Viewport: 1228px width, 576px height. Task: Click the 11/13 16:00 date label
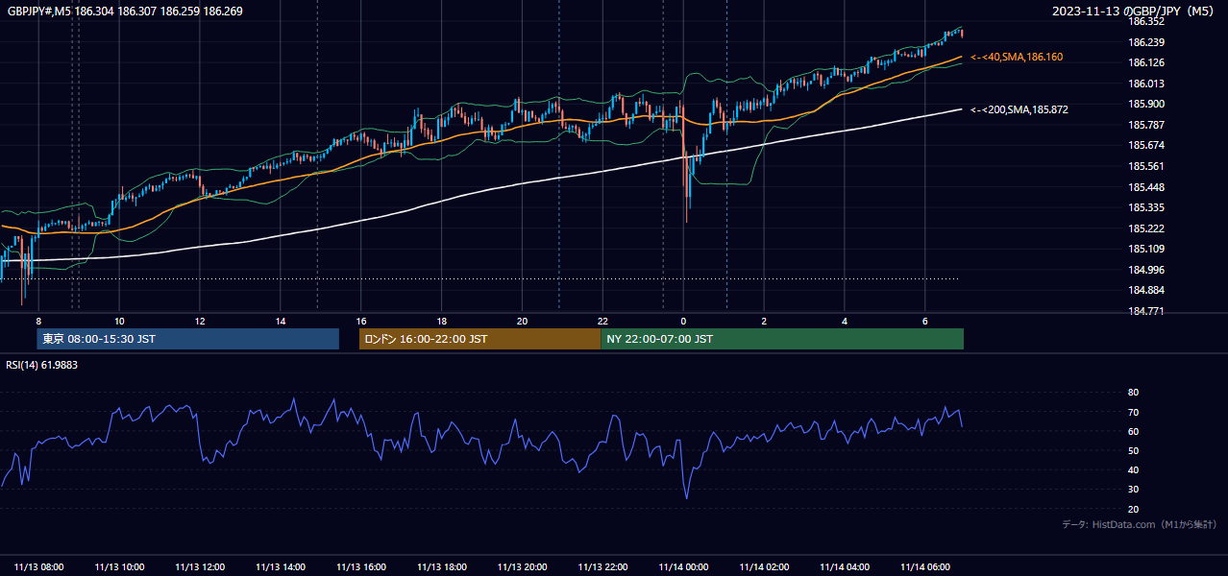[x=361, y=567]
